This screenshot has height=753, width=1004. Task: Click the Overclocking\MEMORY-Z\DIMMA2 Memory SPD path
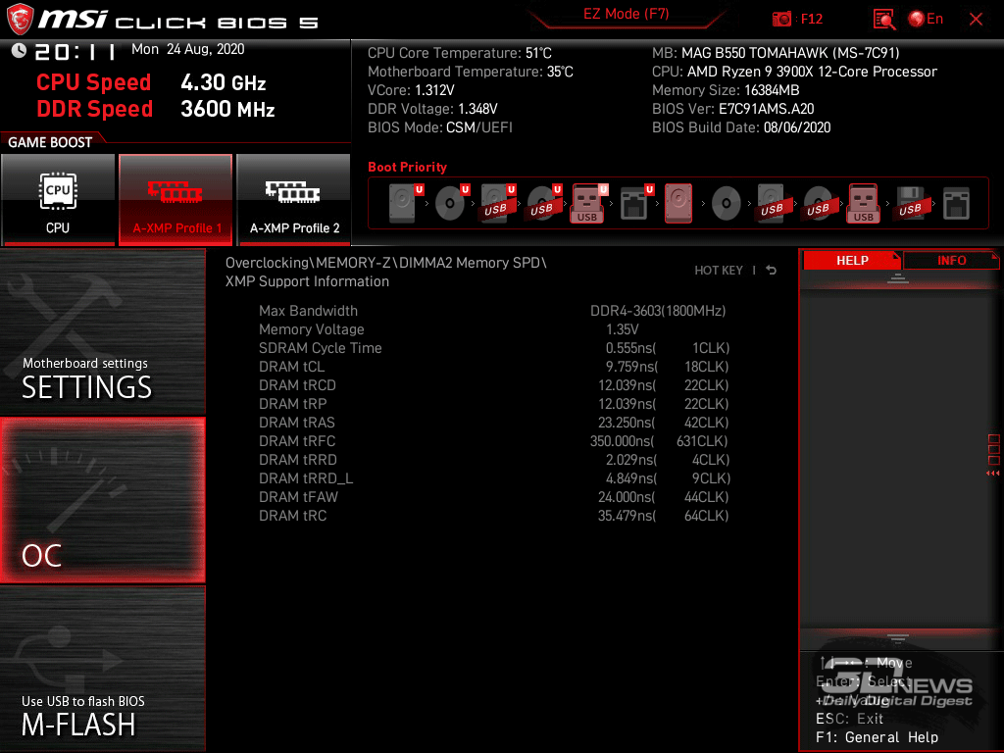pos(386,263)
